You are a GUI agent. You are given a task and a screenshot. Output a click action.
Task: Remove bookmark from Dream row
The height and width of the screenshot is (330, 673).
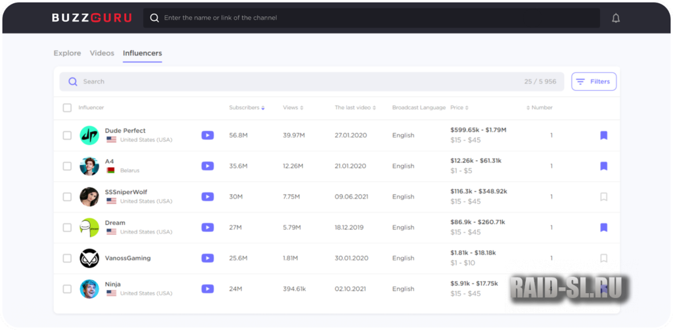(603, 227)
